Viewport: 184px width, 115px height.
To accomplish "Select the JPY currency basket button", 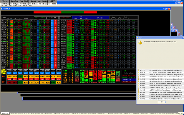I will pos(15,71).
